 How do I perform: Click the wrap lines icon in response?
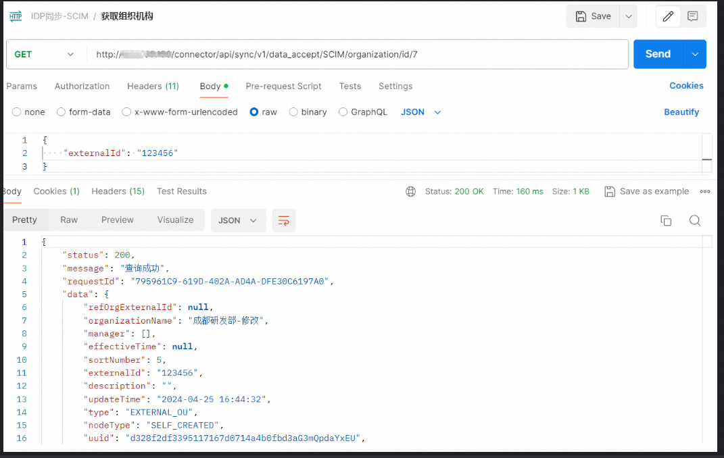[x=284, y=220]
